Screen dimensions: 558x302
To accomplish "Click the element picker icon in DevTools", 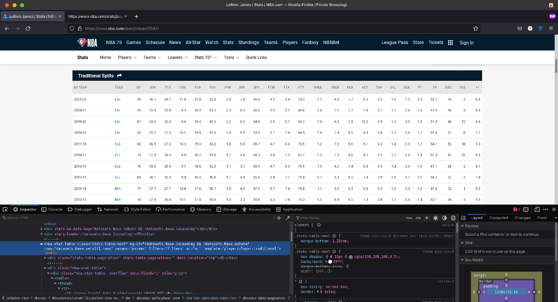I will (x=5, y=210).
